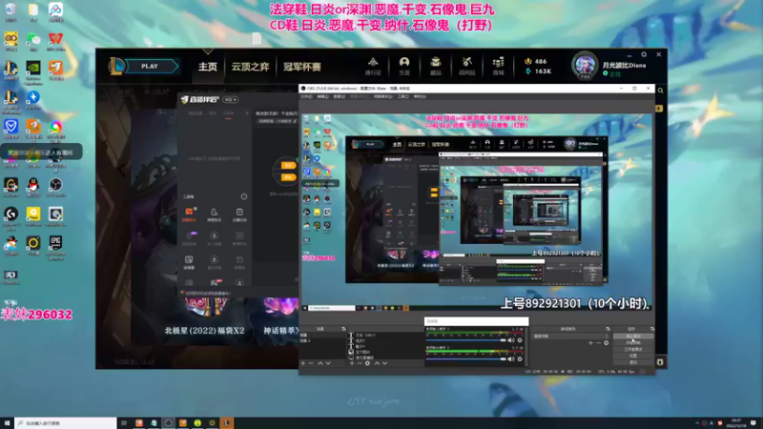Remove the OBS transition with the minus button
Viewport: 763px width, 429px height.
click(x=599, y=343)
